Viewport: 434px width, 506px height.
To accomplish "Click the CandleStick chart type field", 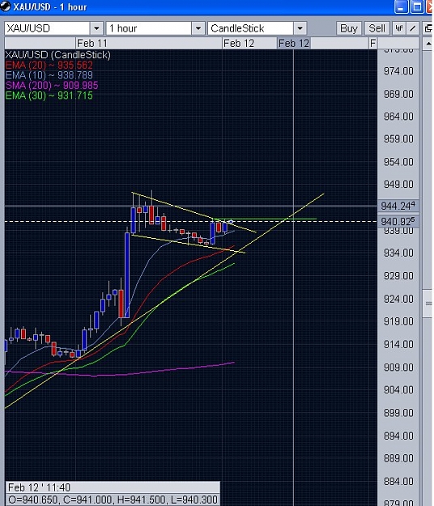I will coord(251,28).
